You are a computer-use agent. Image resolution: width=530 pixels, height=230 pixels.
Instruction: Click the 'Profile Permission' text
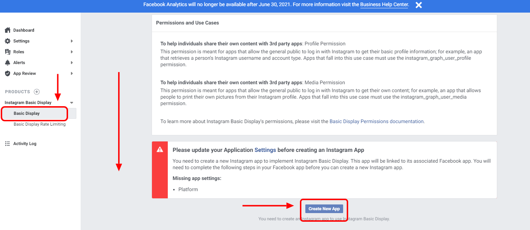click(x=325, y=44)
